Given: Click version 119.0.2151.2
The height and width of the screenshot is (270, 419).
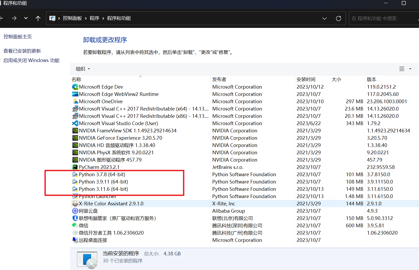Looking at the screenshot, I should 381,87.
